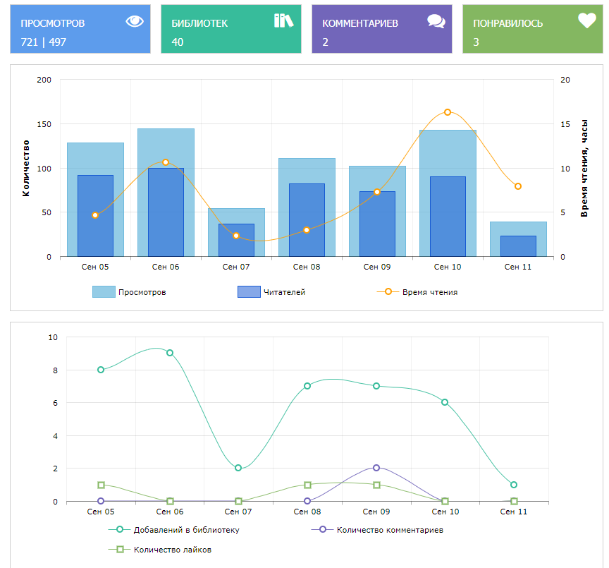The width and height of the screenshot is (609, 568).
Task: Click library additions point with value 9
Action: tap(170, 353)
